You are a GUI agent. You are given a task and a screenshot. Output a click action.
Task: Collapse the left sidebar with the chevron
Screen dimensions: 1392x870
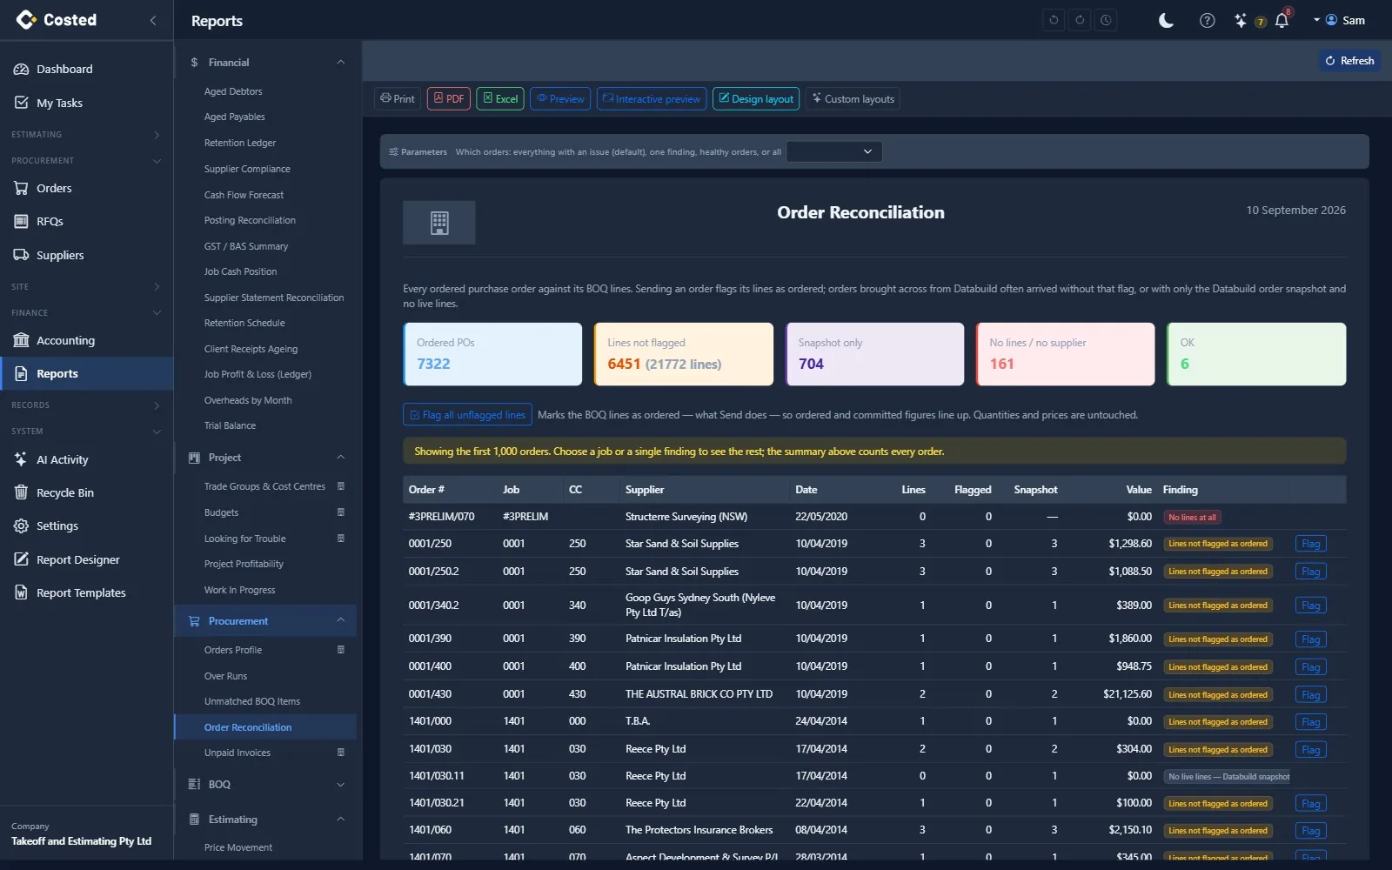(x=153, y=20)
